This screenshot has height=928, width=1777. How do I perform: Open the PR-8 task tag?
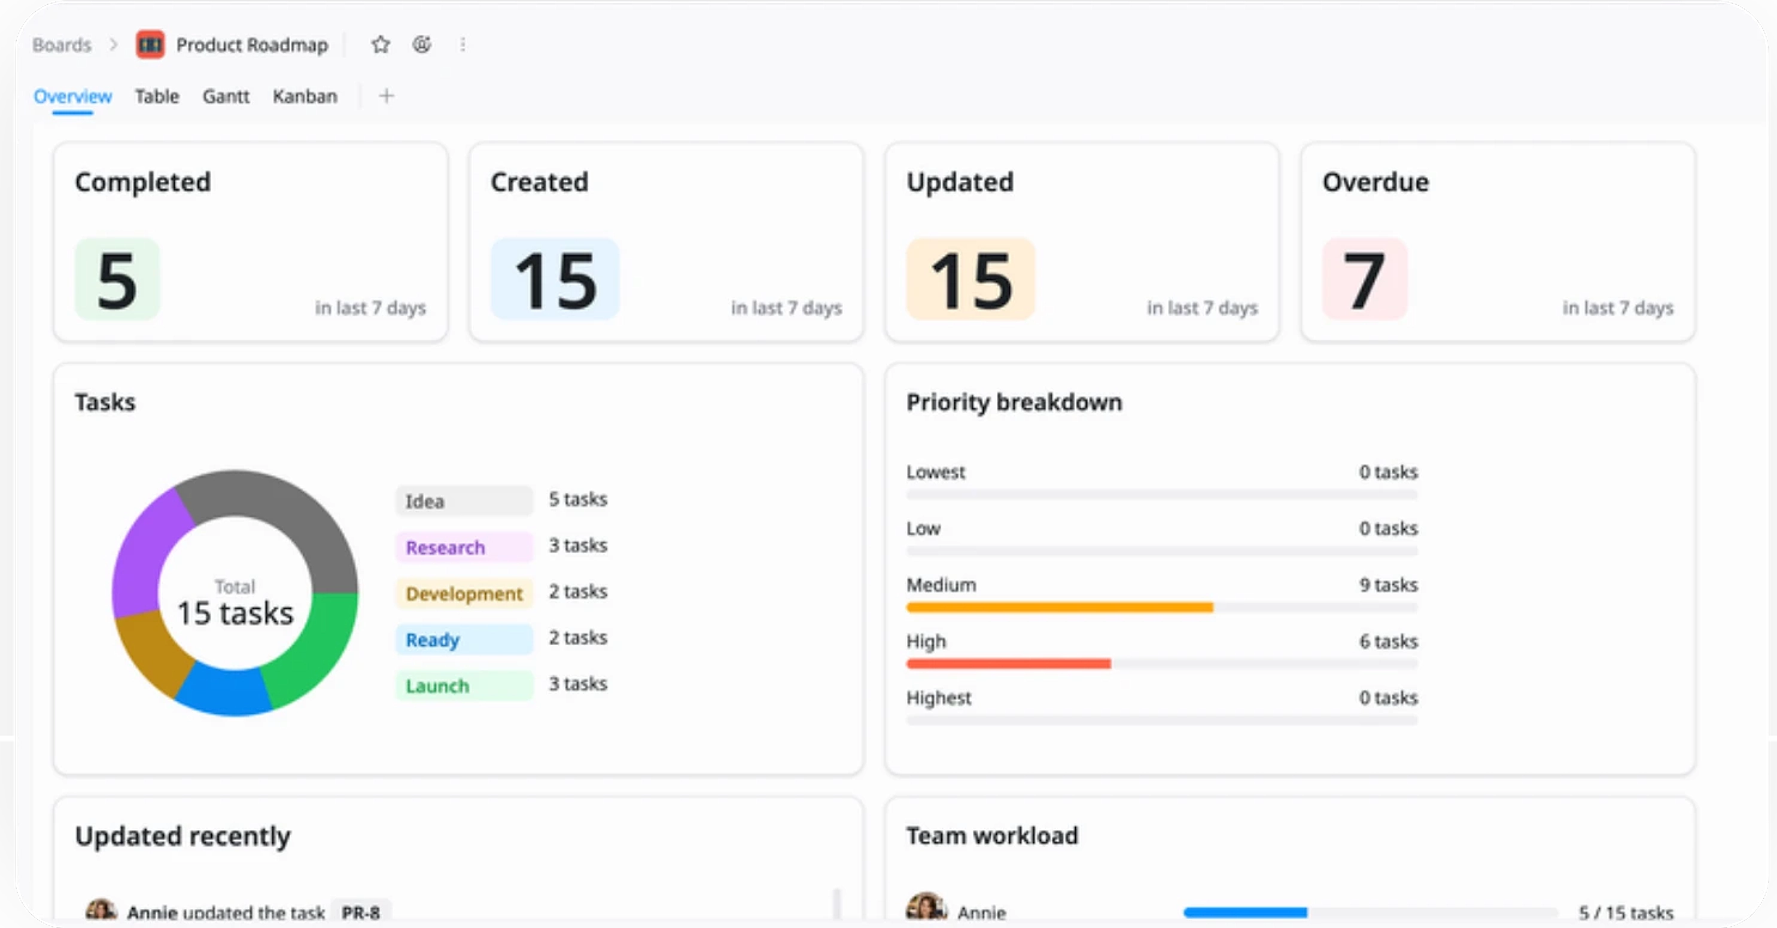pos(361,911)
